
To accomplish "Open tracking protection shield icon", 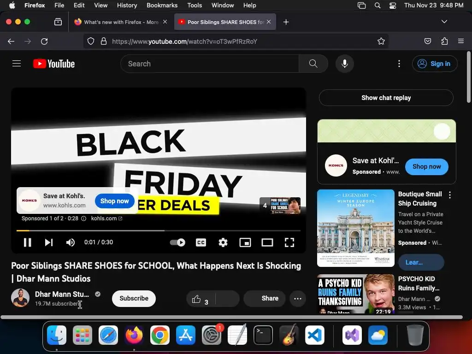I will click(x=91, y=41).
